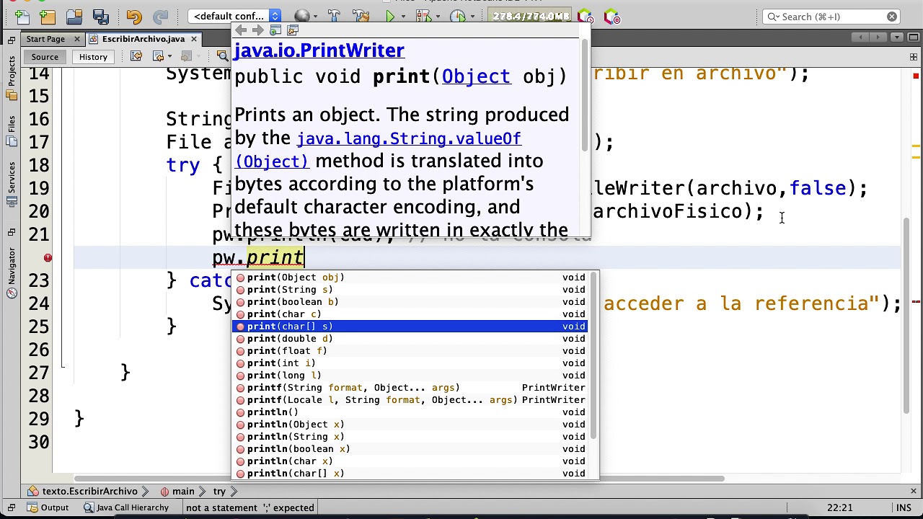923x519 pixels.
Task: Open the Services side panel
Action: click(11, 184)
